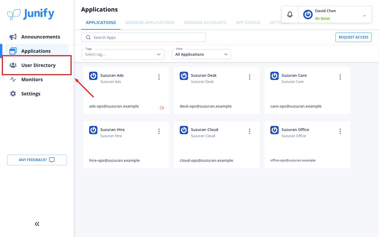Switch to the Applications tab

tap(101, 23)
